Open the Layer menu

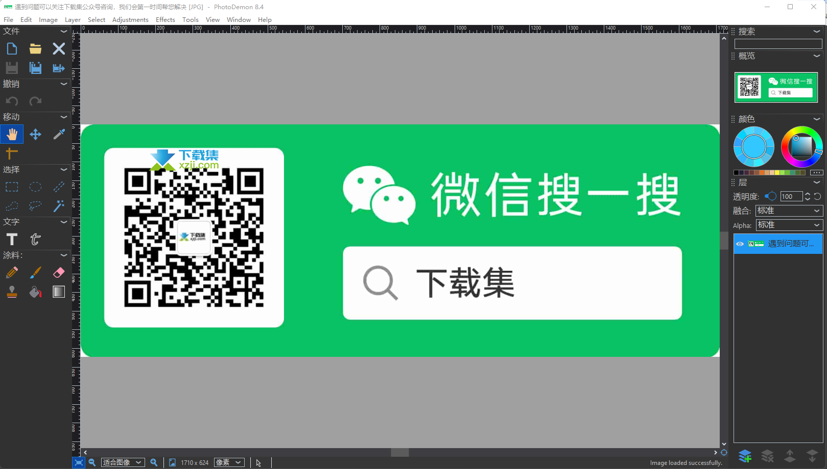(73, 19)
